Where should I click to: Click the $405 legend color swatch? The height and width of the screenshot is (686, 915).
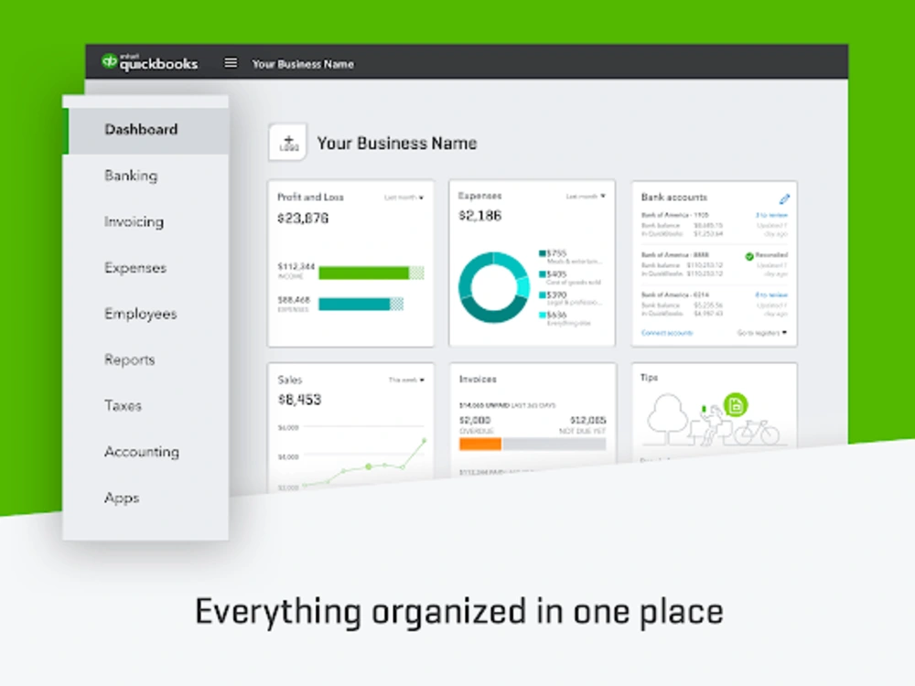pyautogui.click(x=542, y=274)
